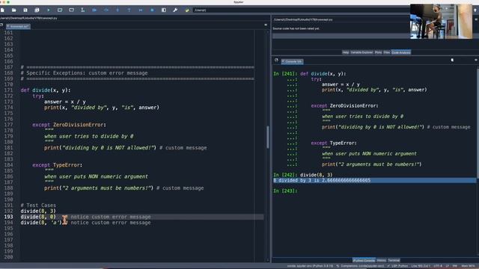The width and height of the screenshot is (479, 269).
Task: Stop the debugging session
Action: [x=152, y=10]
